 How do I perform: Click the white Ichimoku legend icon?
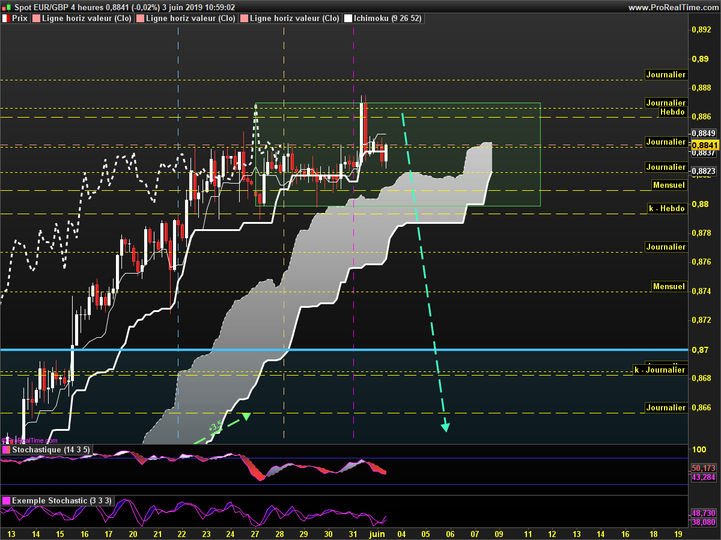[x=348, y=19]
